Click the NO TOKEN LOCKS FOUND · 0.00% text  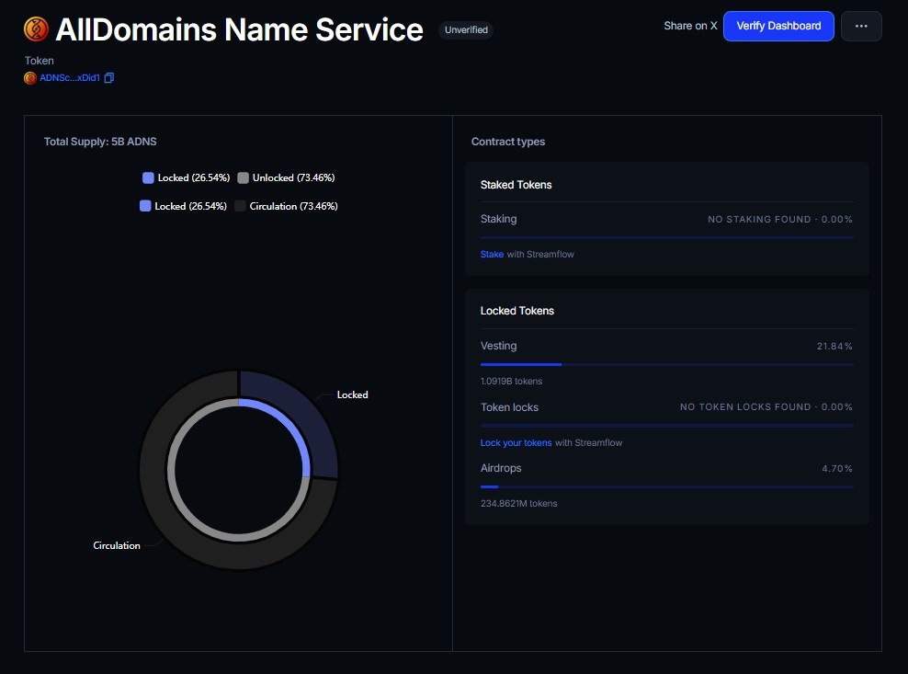click(x=766, y=406)
